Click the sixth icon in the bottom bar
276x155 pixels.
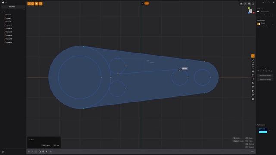point(47,152)
